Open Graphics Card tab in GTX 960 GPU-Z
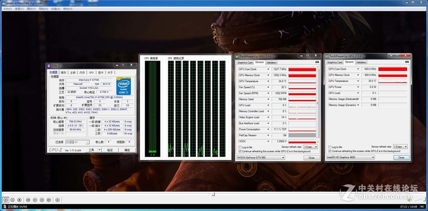 [245, 62]
